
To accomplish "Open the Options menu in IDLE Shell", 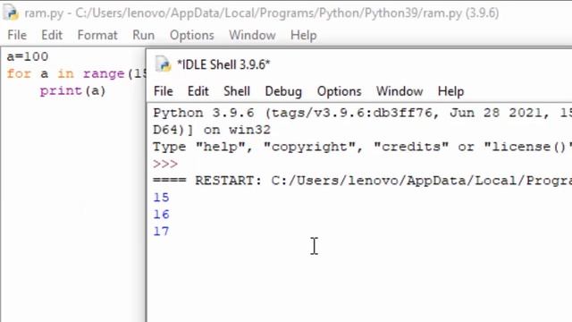I will (x=340, y=91).
